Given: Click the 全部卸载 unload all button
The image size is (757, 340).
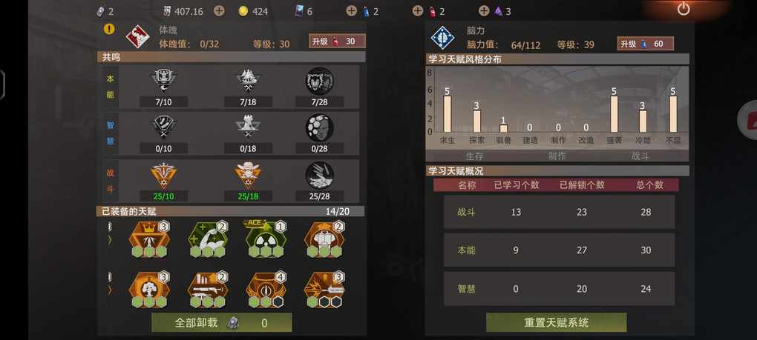Looking at the screenshot, I should point(222,323).
